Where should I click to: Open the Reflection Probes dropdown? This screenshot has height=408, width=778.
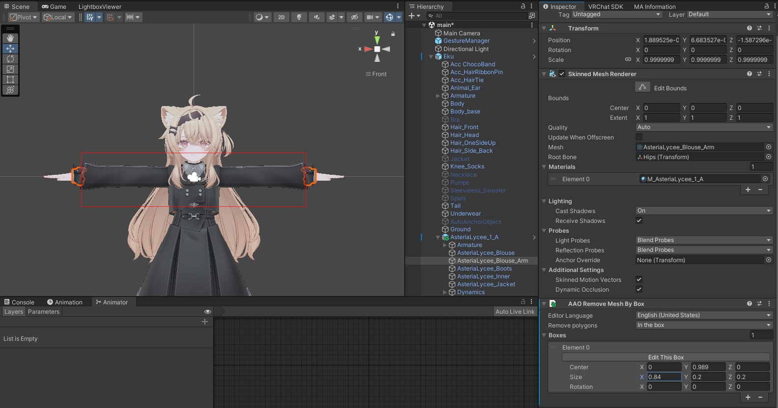point(704,250)
